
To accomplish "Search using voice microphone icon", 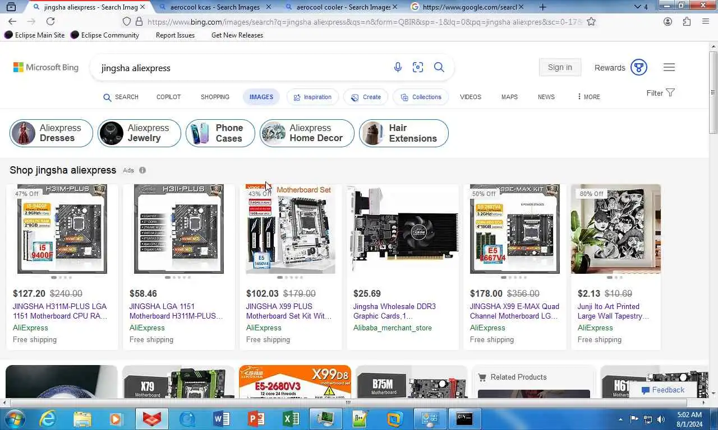I will click(398, 67).
